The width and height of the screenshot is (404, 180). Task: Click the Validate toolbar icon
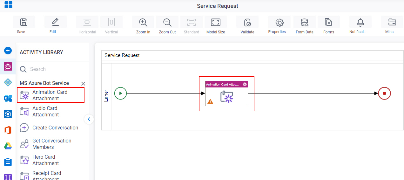click(x=247, y=22)
